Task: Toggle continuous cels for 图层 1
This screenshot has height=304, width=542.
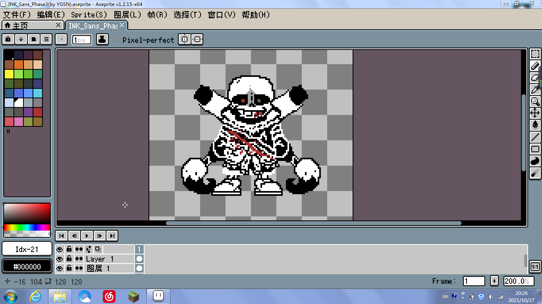Action: pos(79,268)
